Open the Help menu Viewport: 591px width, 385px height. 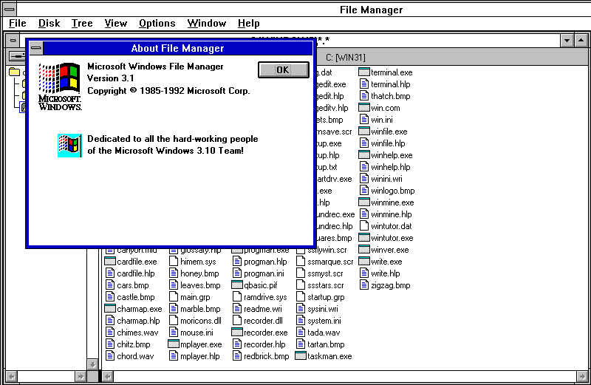pos(248,24)
